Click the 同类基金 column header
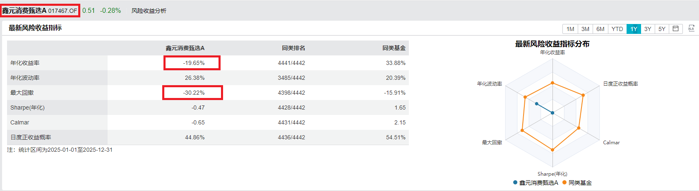The height and width of the screenshot is (191, 699). (394, 48)
